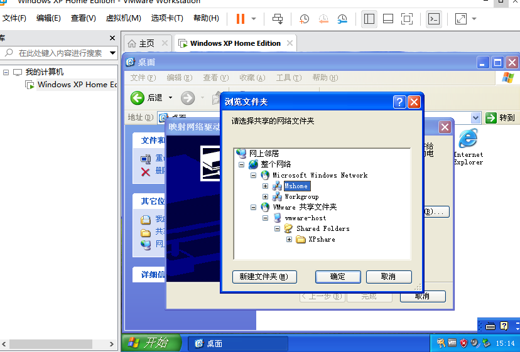The width and height of the screenshot is (520, 352).
Task: Collapse the 我的计算机 tree node
Action: tap(6, 72)
